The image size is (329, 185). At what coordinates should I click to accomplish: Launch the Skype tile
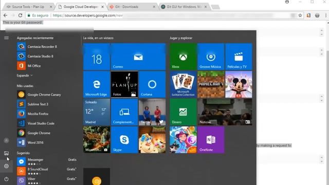tap(124, 140)
